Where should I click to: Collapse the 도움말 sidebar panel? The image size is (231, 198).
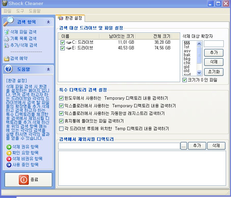tap(48, 69)
